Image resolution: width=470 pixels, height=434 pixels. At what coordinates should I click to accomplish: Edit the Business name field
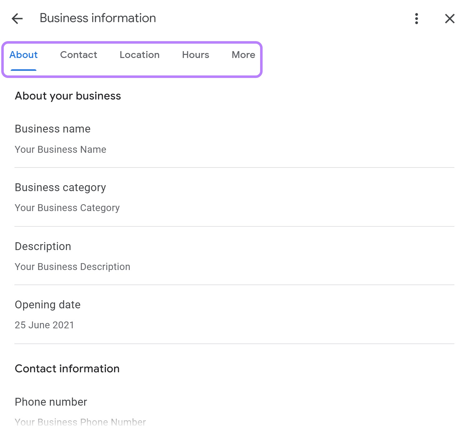[x=52, y=129]
